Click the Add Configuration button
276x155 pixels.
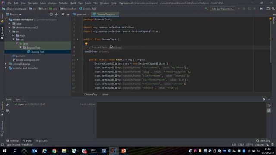tap(223, 9)
